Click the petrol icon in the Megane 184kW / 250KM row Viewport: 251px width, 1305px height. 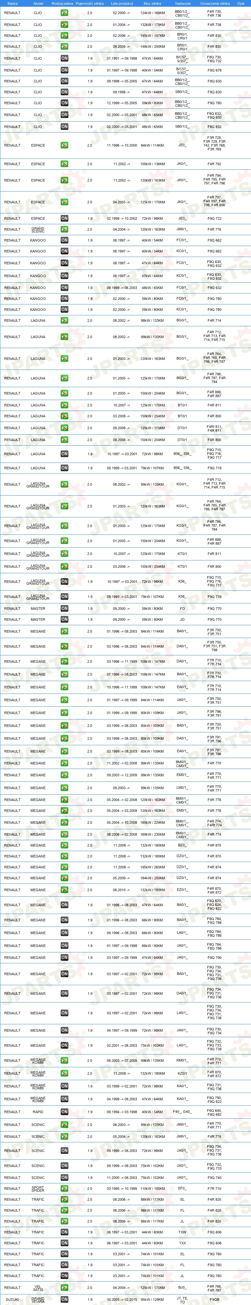[x=65, y=878]
